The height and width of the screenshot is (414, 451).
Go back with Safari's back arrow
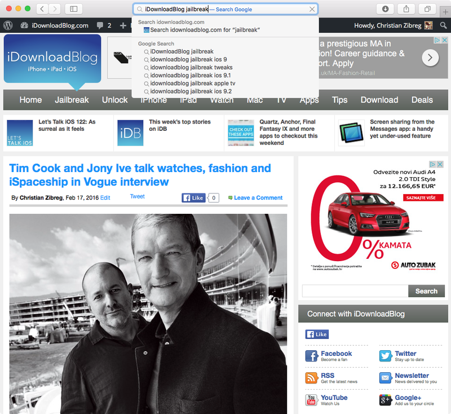click(x=42, y=9)
